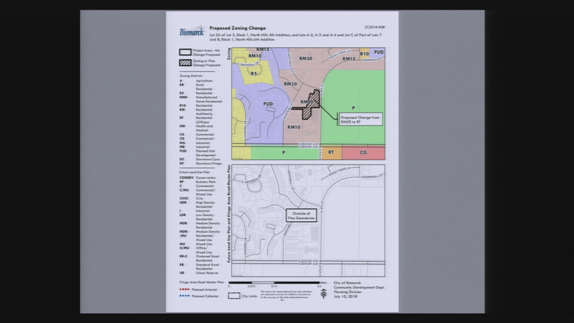Select the 'DF Downtown Fringe' legend entry
This screenshot has height=323, width=574.
201,163
